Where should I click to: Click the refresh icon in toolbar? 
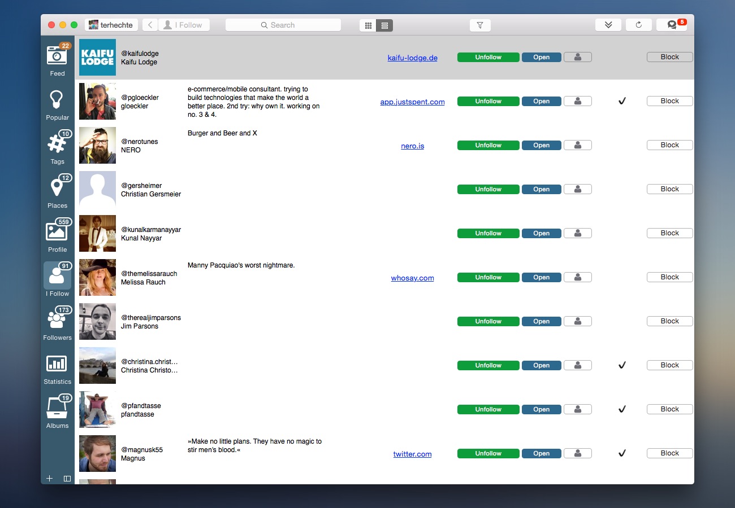point(638,25)
